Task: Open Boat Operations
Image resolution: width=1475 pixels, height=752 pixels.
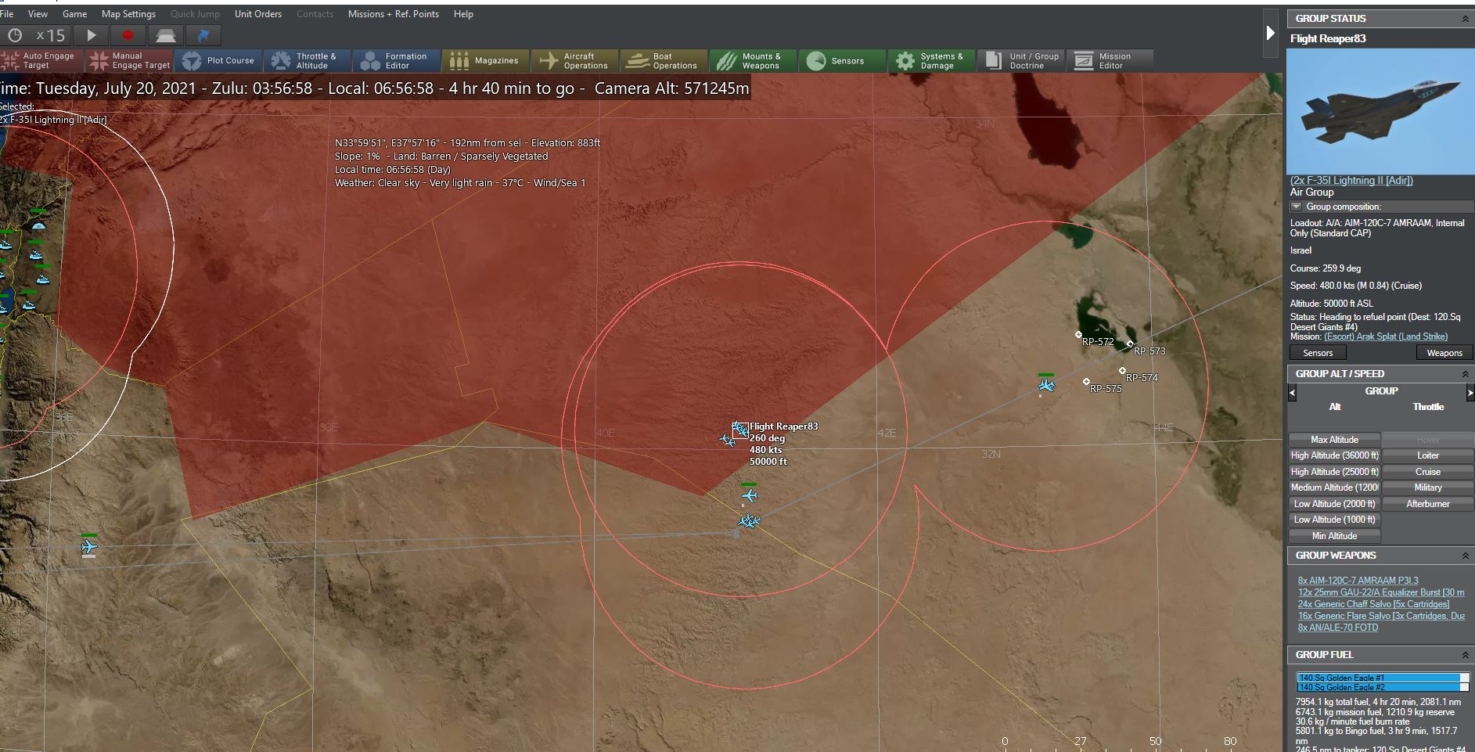Action: (664, 60)
